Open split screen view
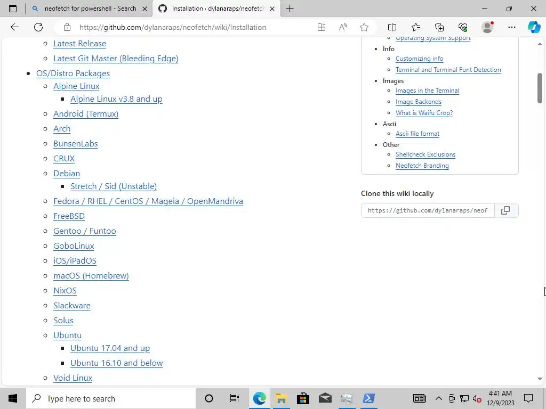The image size is (546, 409). (392, 27)
